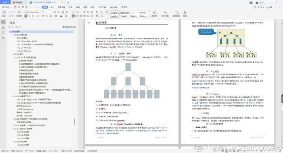The width and height of the screenshot is (283, 153).
Task: Click the clear formatting eraser icon
Action: click(62, 12)
